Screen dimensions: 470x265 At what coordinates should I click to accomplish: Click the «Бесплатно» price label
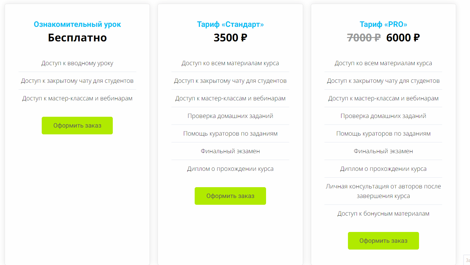tap(77, 38)
